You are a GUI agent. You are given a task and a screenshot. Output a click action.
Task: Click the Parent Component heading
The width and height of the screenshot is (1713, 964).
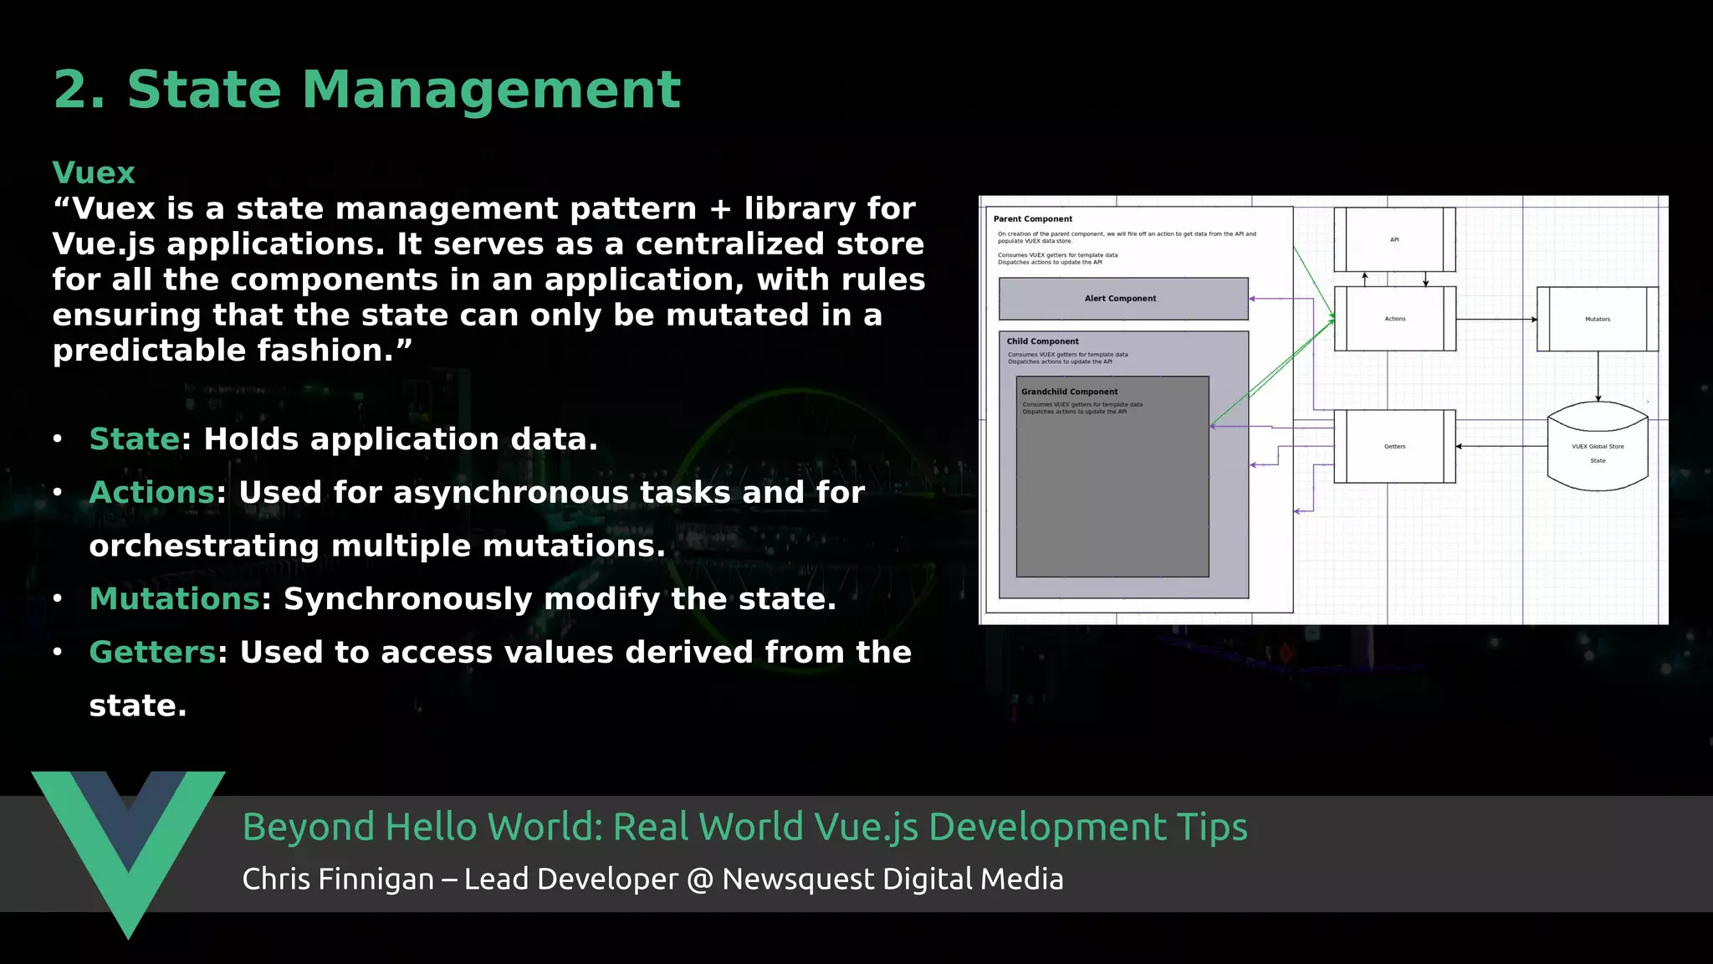coord(1032,219)
